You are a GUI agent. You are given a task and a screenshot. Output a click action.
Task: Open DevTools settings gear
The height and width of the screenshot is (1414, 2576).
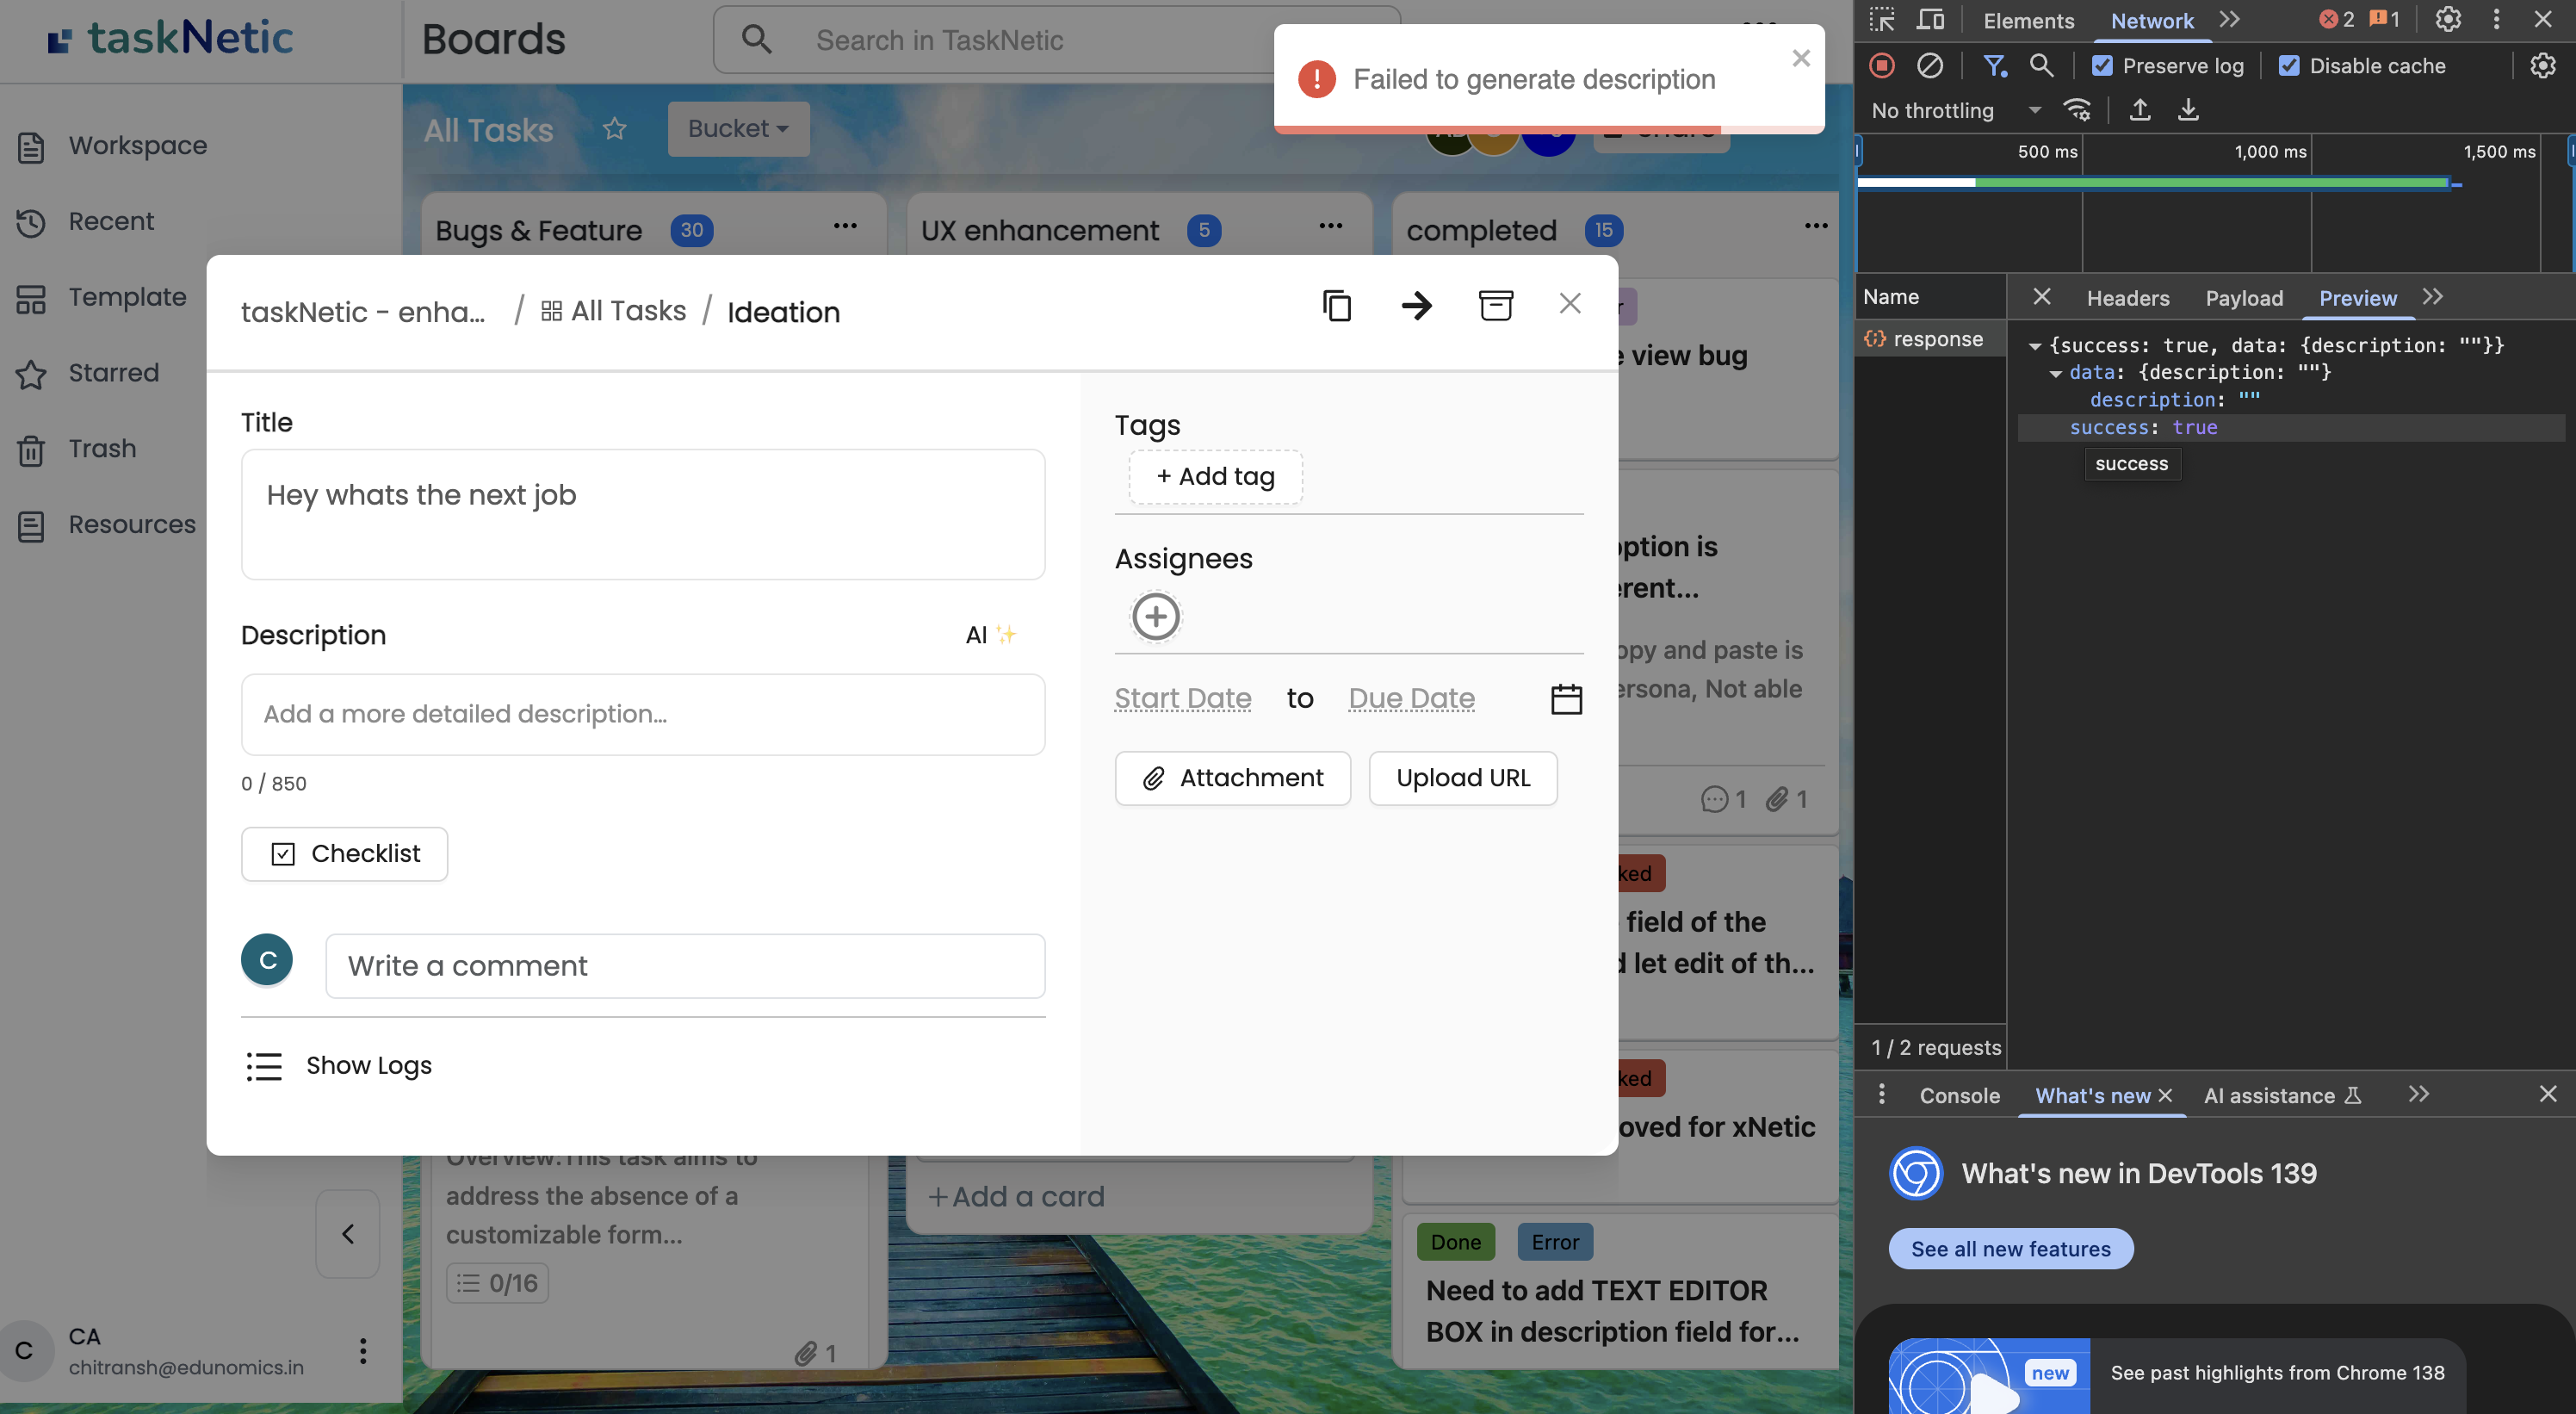(x=2447, y=20)
